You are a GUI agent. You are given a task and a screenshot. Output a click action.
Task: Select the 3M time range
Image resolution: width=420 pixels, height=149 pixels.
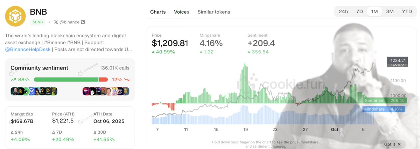(390, 12)
